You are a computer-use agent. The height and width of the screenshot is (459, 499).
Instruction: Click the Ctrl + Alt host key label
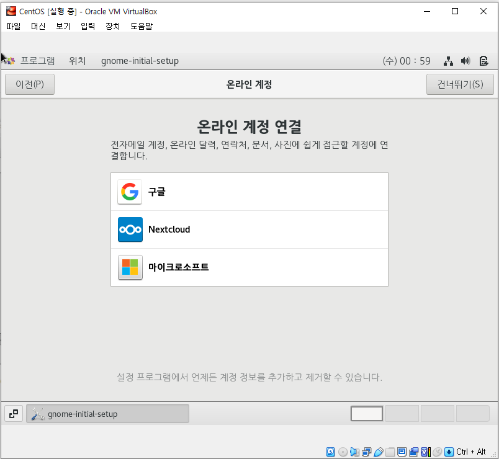pyautogui.click(x=470, y=452)
